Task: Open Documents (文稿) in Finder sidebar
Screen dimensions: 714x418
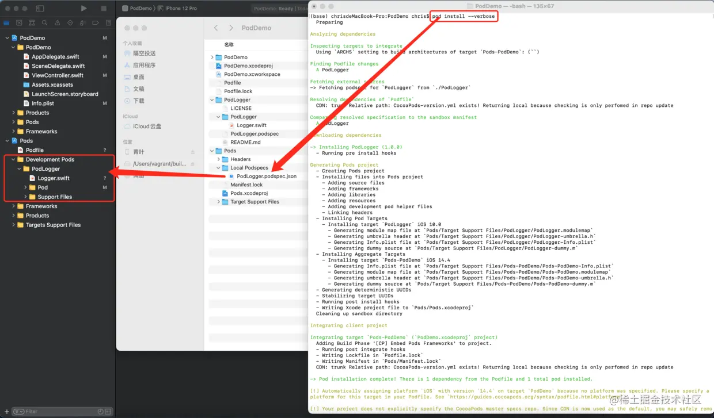Action: [139, 89]
